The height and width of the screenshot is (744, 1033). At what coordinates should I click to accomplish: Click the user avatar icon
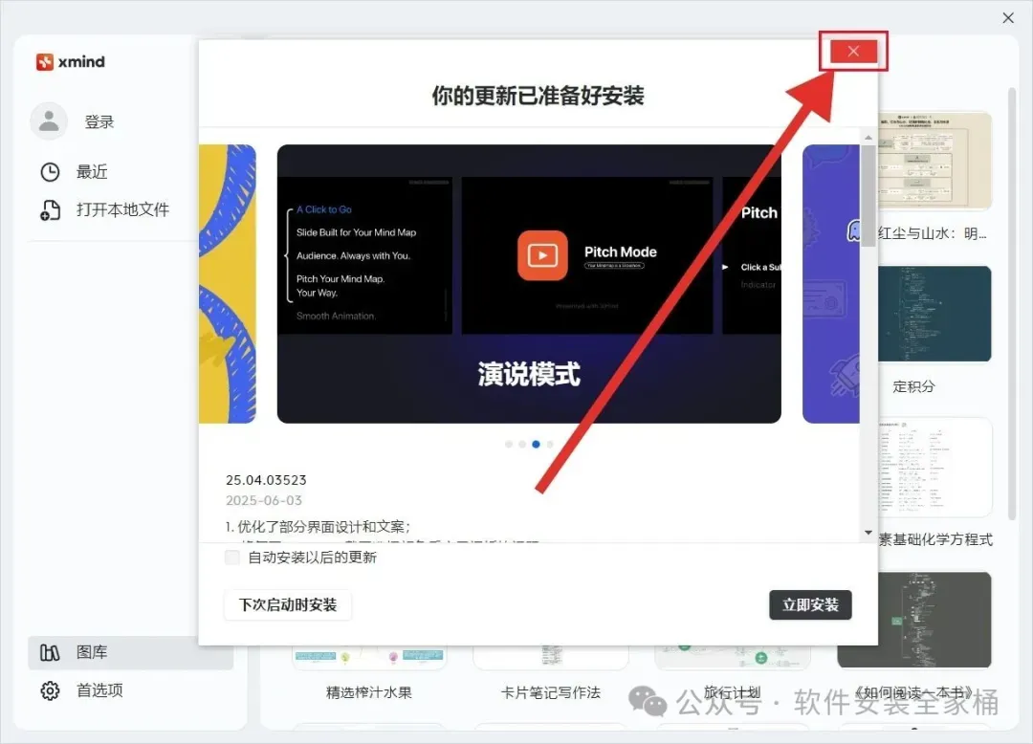[x=49, y=121]
